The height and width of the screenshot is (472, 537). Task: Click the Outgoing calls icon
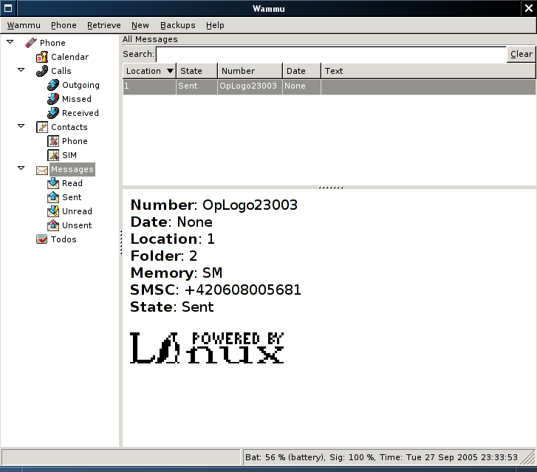[x=53, y=85]
